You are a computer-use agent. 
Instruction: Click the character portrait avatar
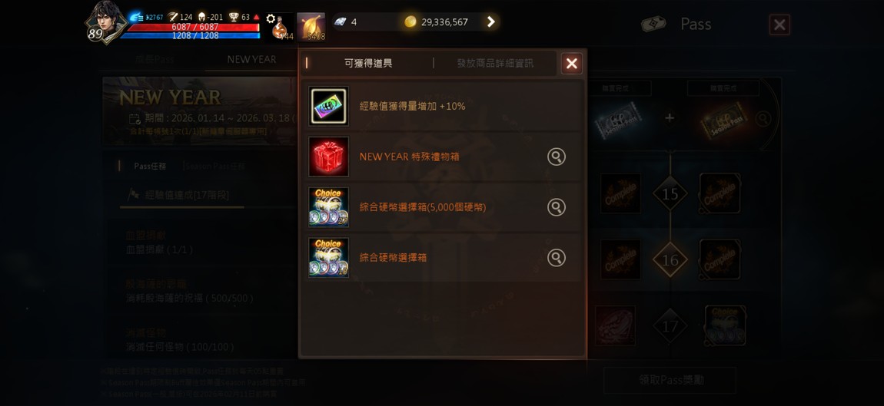[x=105, y=22]
